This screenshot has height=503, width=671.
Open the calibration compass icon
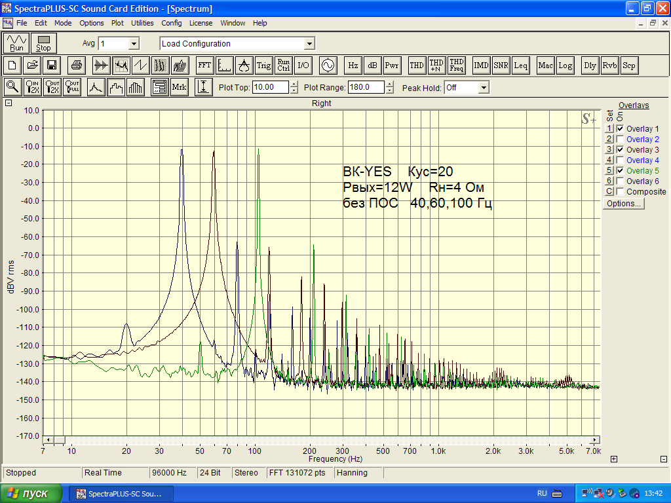(244, 65)
